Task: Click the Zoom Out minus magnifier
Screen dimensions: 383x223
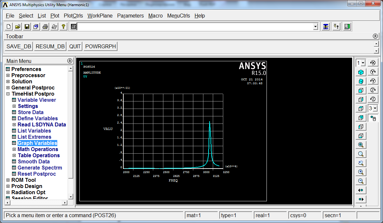Action: 361,181
